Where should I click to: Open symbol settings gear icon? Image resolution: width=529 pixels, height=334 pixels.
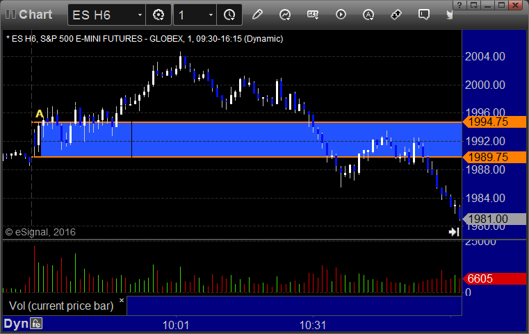pyautogui.click(x=158, y=15)
